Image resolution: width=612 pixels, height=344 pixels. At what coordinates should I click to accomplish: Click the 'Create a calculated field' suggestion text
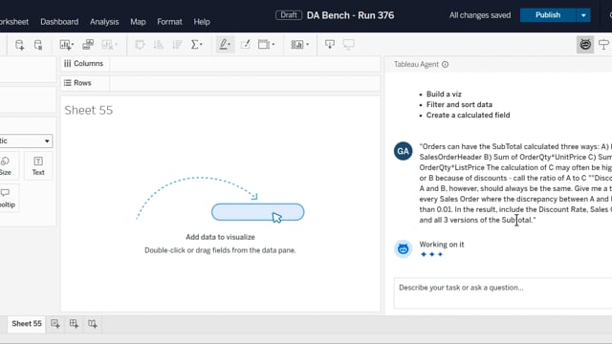468,115
